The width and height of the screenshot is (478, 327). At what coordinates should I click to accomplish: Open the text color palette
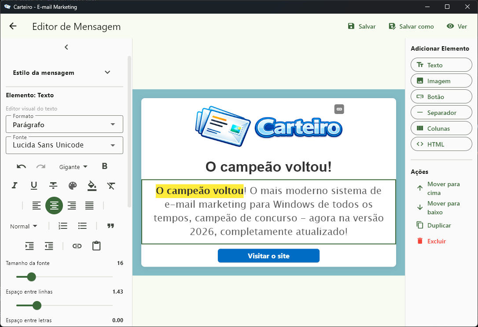click(x=73, y=186)
